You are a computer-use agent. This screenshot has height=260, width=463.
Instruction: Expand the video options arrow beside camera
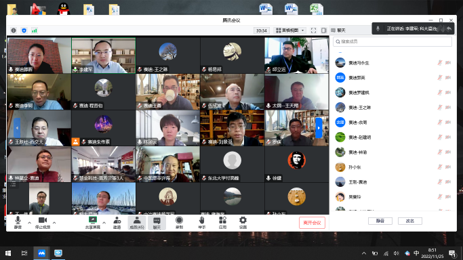pyautogui.click(x=54, y=223)
